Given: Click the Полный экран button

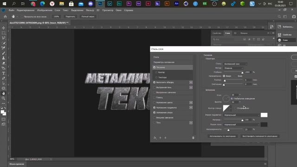Looking at the screenshot, I should pyautogui.click(x=88, y=17).
